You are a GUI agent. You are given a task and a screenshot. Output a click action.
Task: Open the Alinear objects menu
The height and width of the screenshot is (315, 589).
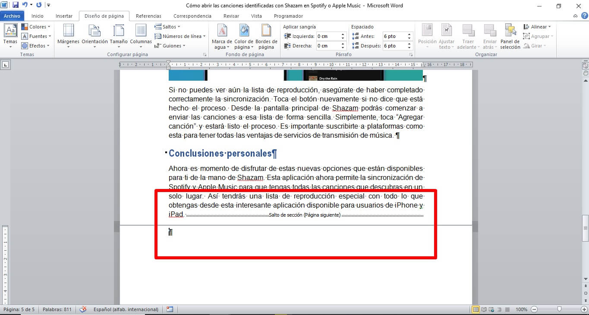click(537, 27)
